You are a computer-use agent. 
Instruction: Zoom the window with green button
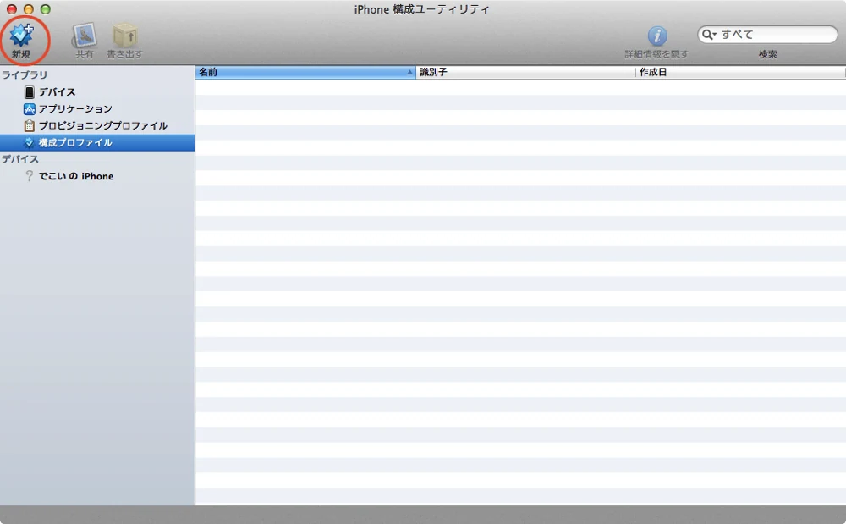click(x=46, y=9)
